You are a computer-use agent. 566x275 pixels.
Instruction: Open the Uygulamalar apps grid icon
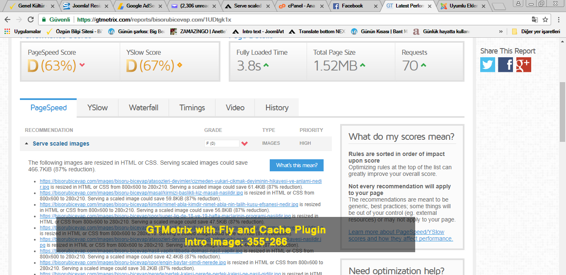pyautogui.click(x=7, y=31)
